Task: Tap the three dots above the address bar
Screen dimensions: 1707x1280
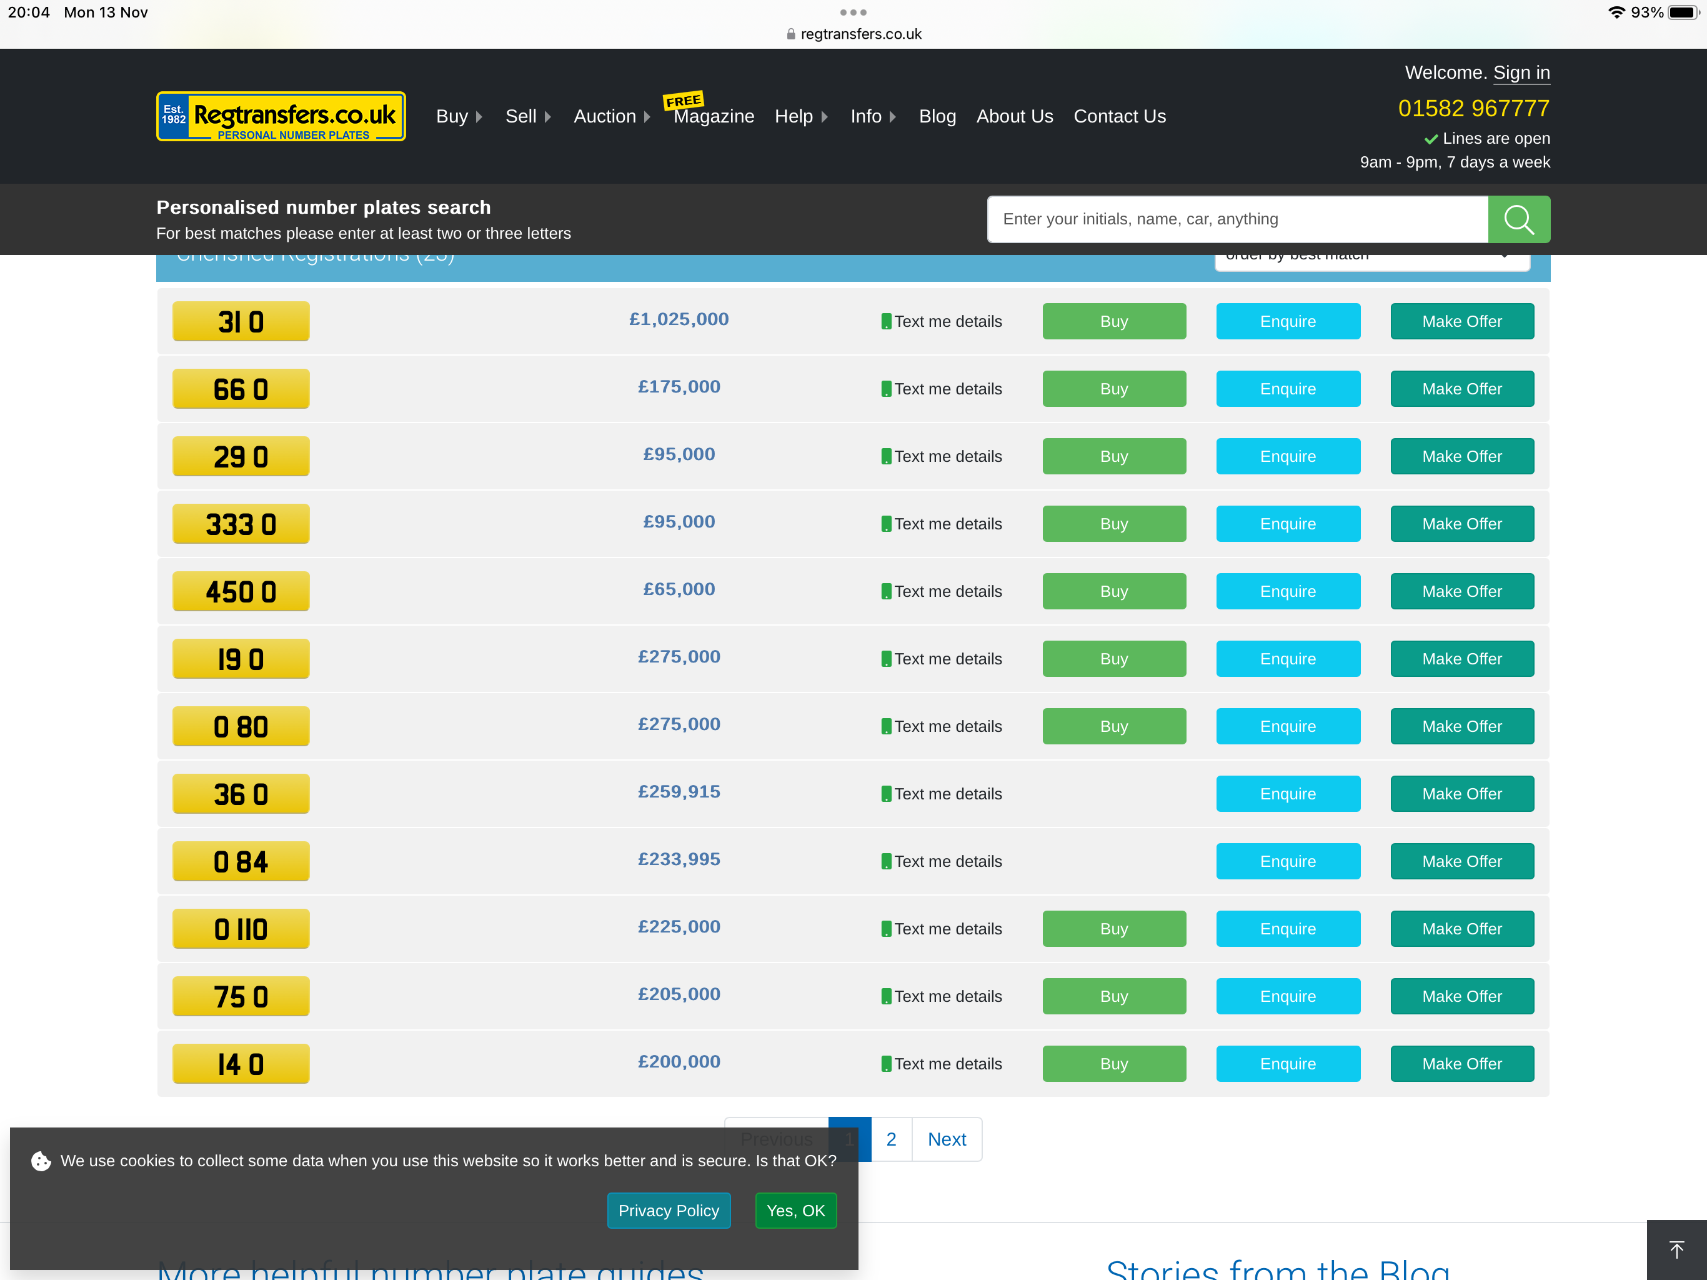Action: pyautogui.click(x=853, y=12)
